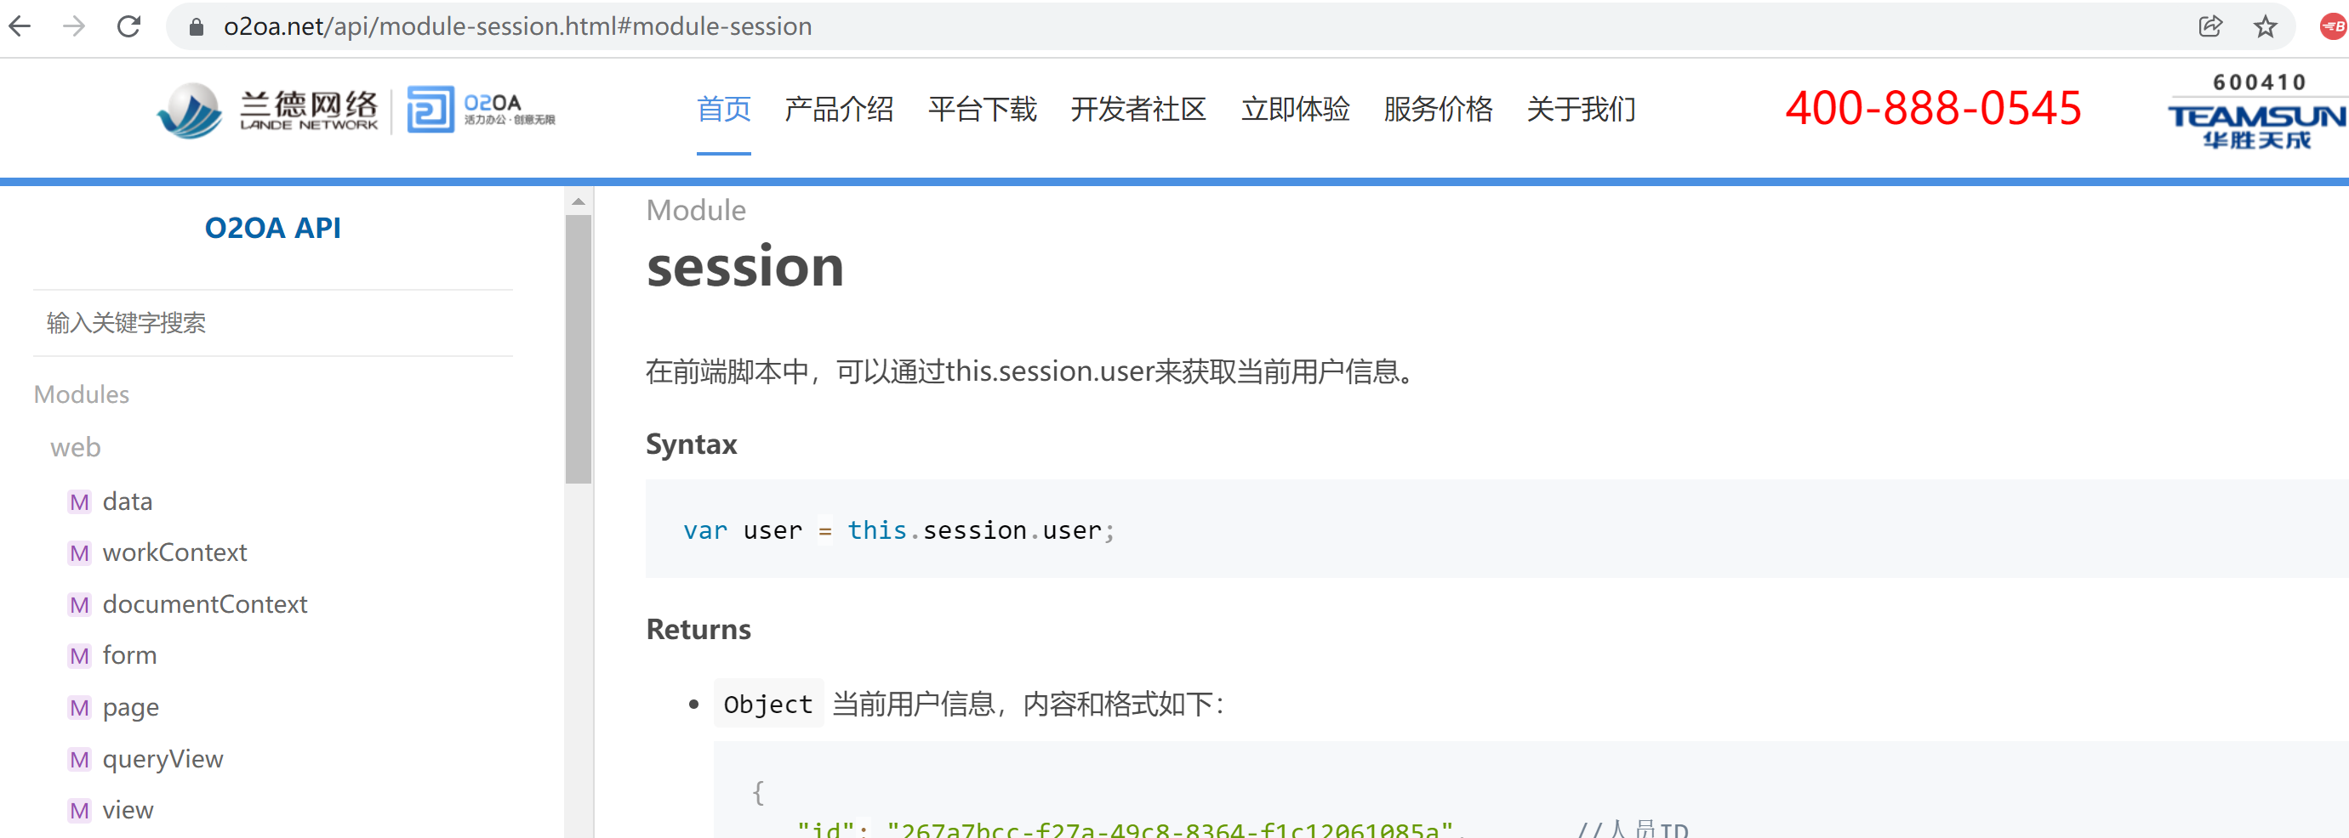Click the site lock icon
Viewport: 2349px width, 838px height.
[x=196, y=27]
